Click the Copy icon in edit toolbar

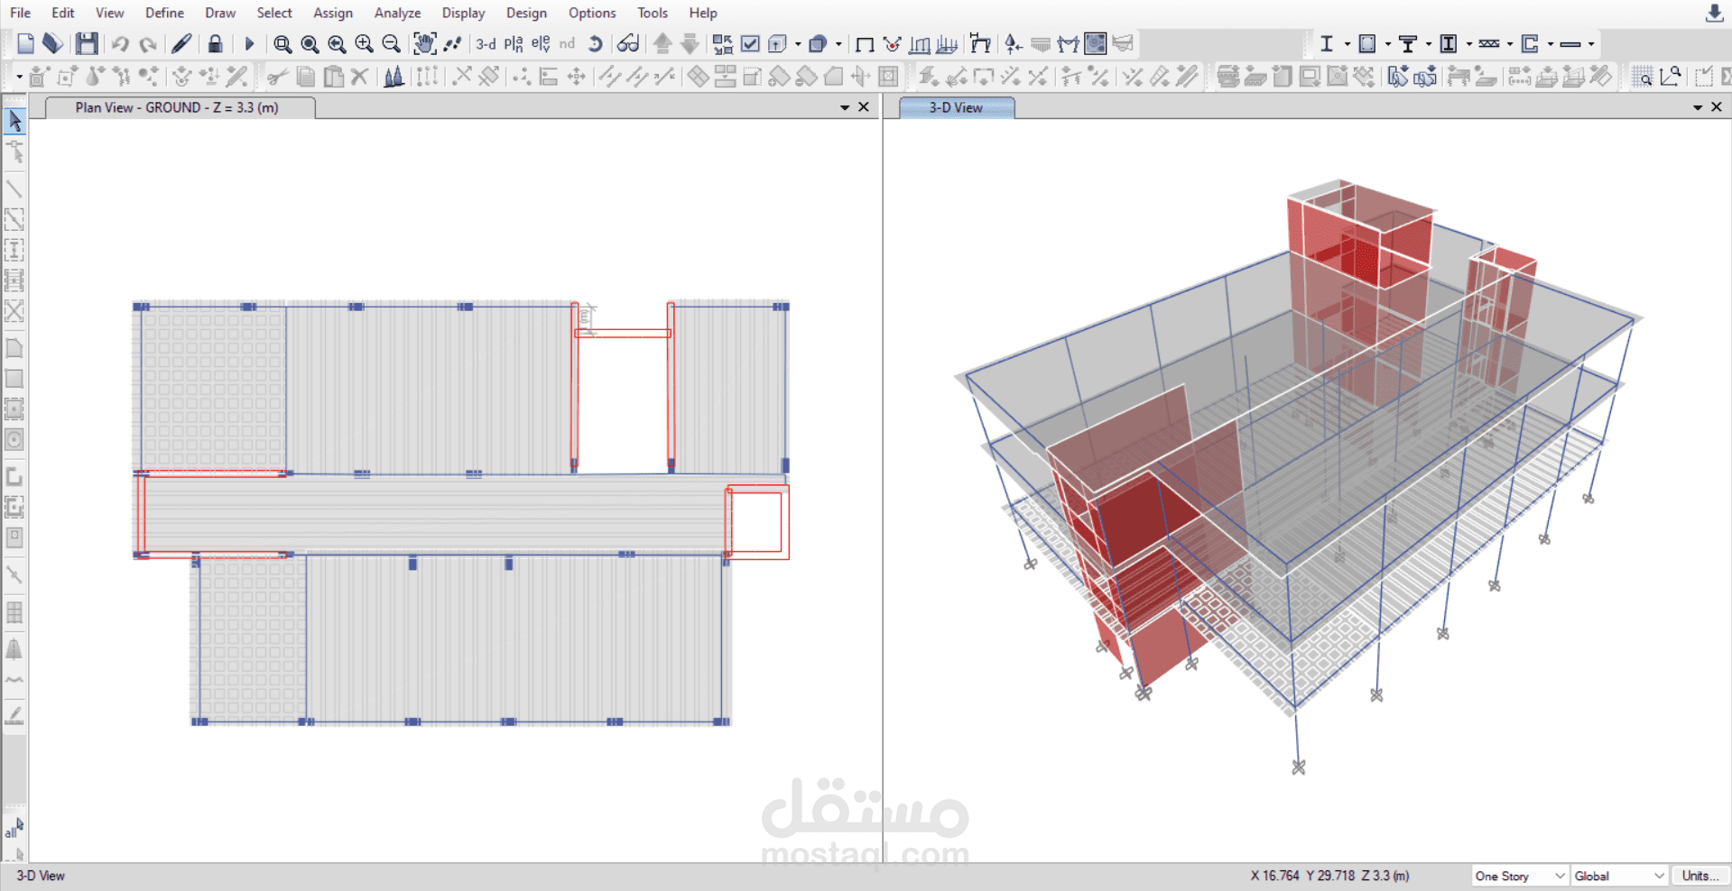306,77
